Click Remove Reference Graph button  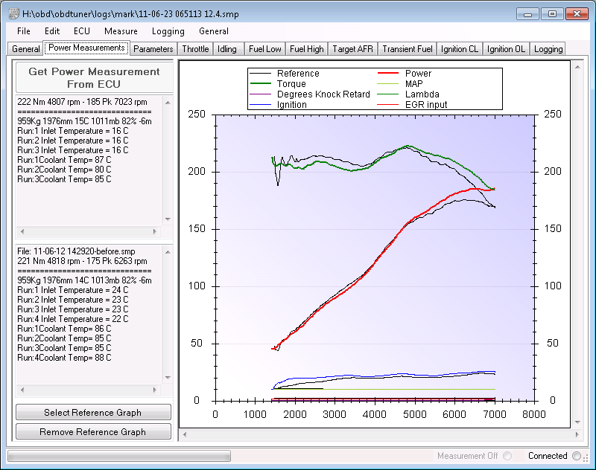tap(93, 431)
